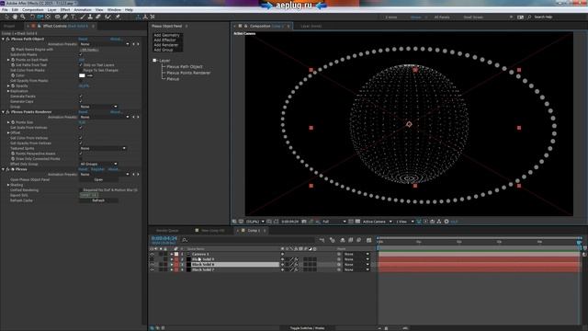Open the Animation menu
The width and height of the screenshot is (588, 331).
[83, 10]
